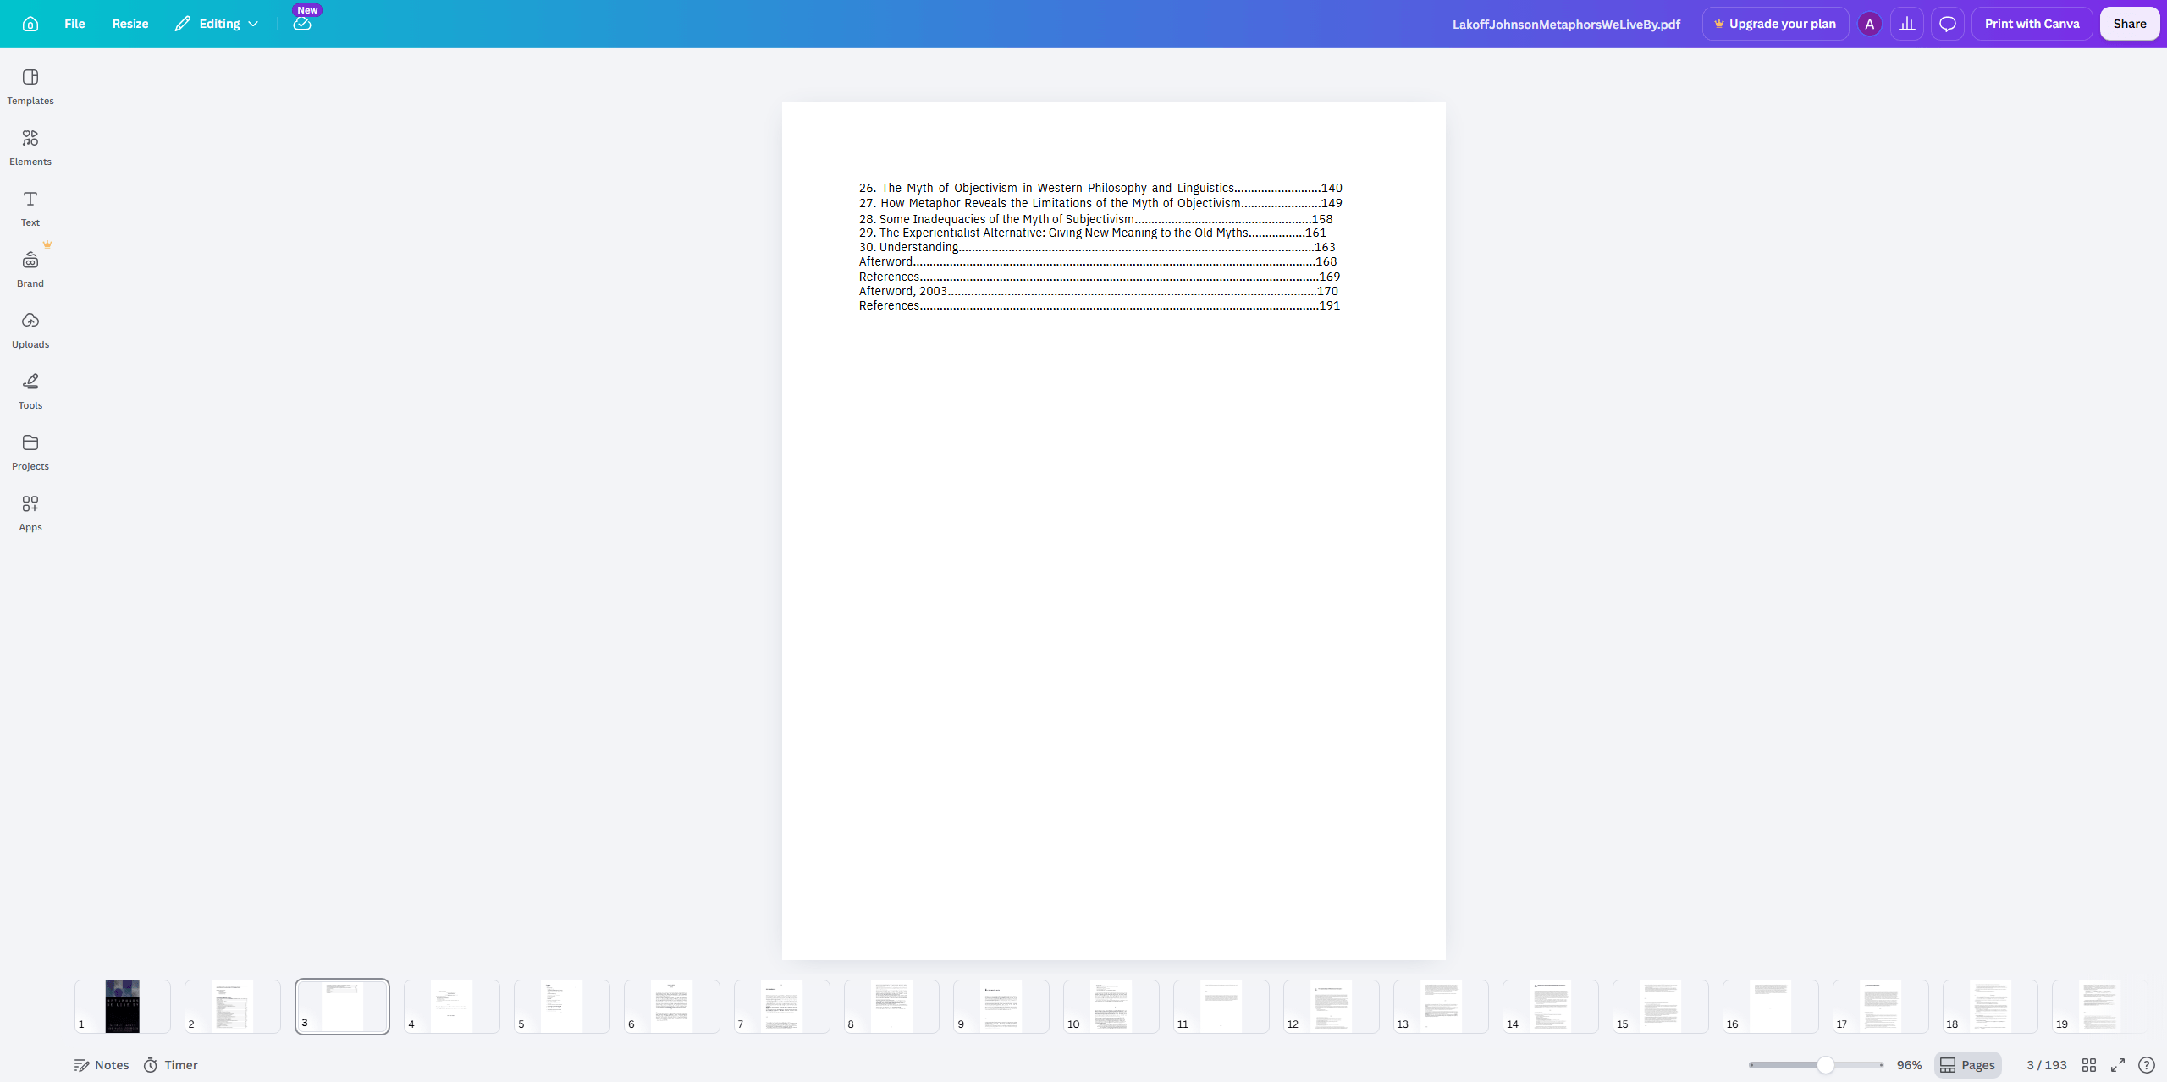Select page 19 thumbnail
The height and width of the screenshot is (1082, 2167).
pyautogui.click(x=2100, y=1007)
